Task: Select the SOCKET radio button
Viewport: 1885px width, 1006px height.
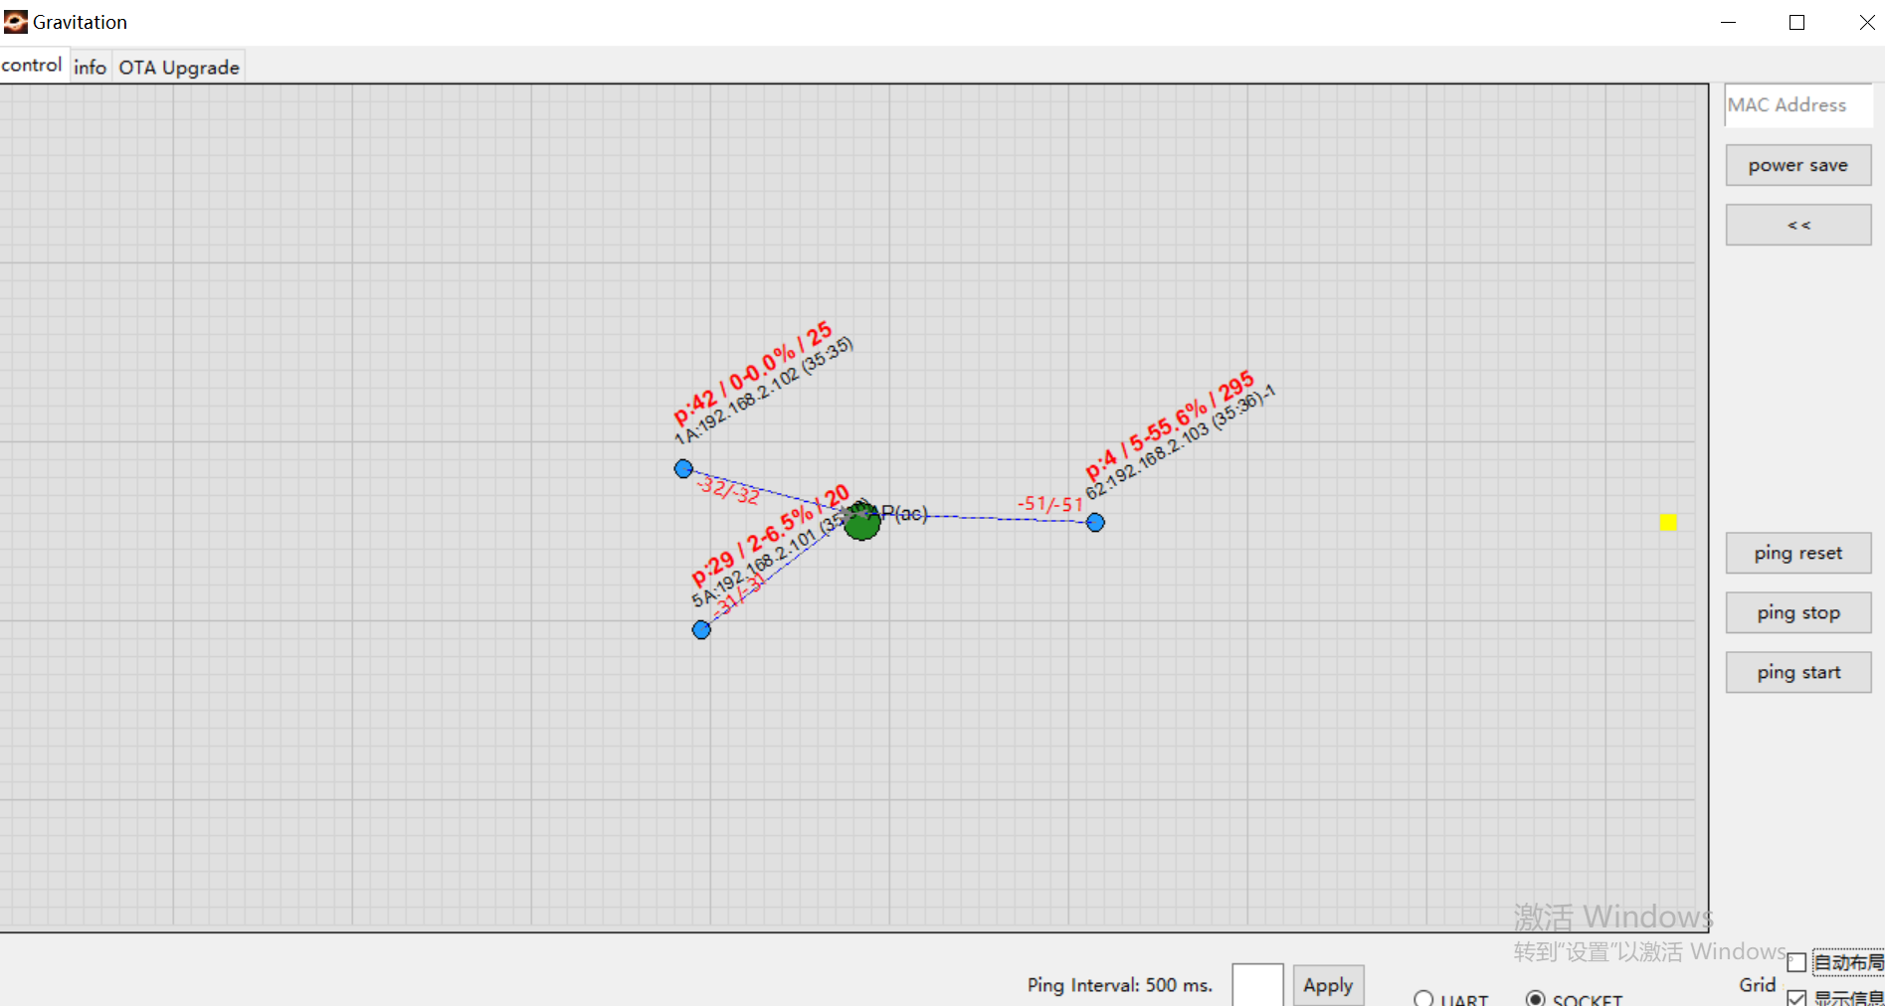Action: [1536, 999]
